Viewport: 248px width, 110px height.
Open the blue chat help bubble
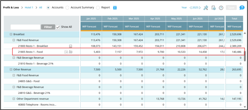[x=242, y=8]
